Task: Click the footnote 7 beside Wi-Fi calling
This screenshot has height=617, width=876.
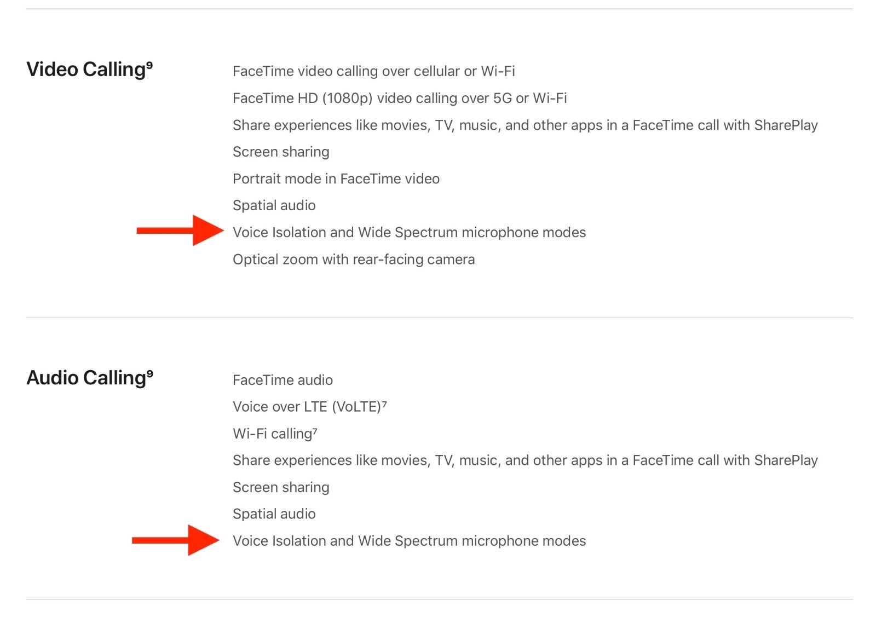Action: pyautogui.click(x=315, y=430)
